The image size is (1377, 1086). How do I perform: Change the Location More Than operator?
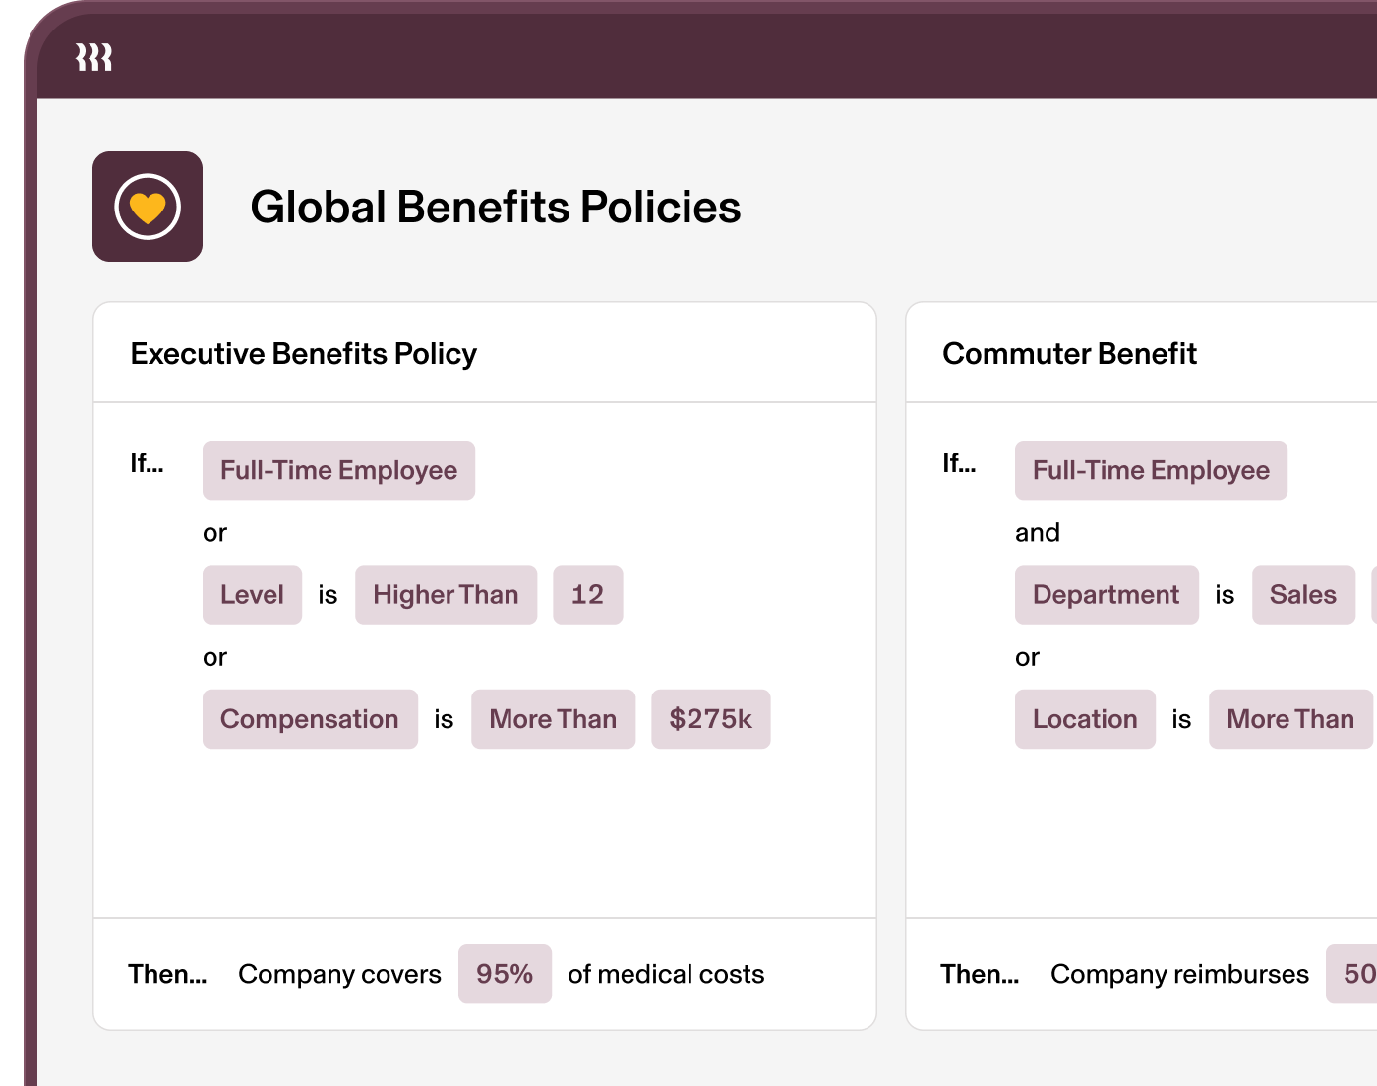pos(1290,719)
